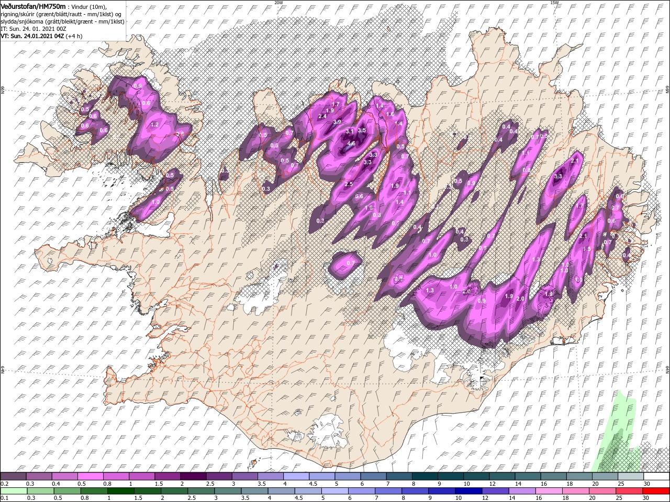The height and width of the screenshot is (502, 670).
Task: Select top-row dark purple swatch between 2 and 2.5
Action: coord(193,476)
